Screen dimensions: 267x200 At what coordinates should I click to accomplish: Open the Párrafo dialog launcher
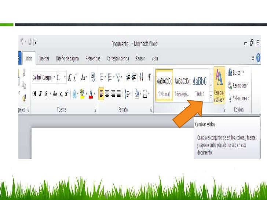point(151,110)
